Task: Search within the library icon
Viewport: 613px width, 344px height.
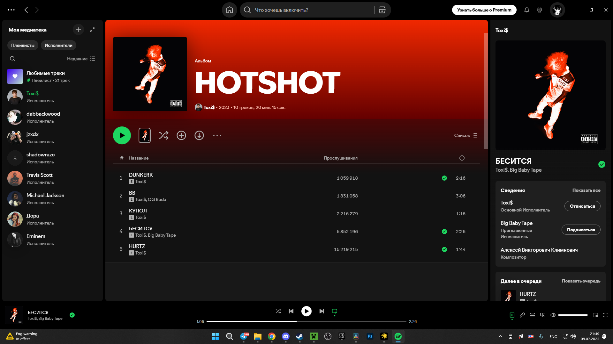Action: click(x=12, y=59)
